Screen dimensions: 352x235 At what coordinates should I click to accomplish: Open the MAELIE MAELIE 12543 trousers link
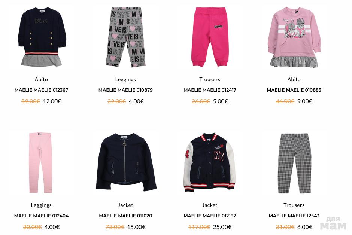[x=294, y=216]
